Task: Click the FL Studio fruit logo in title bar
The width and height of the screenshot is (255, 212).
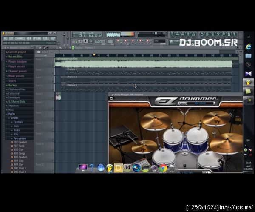Action: 3,33
